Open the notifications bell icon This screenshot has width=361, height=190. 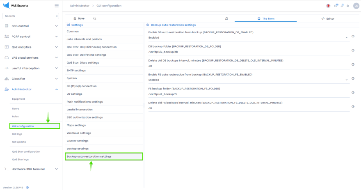click(342, 6)
